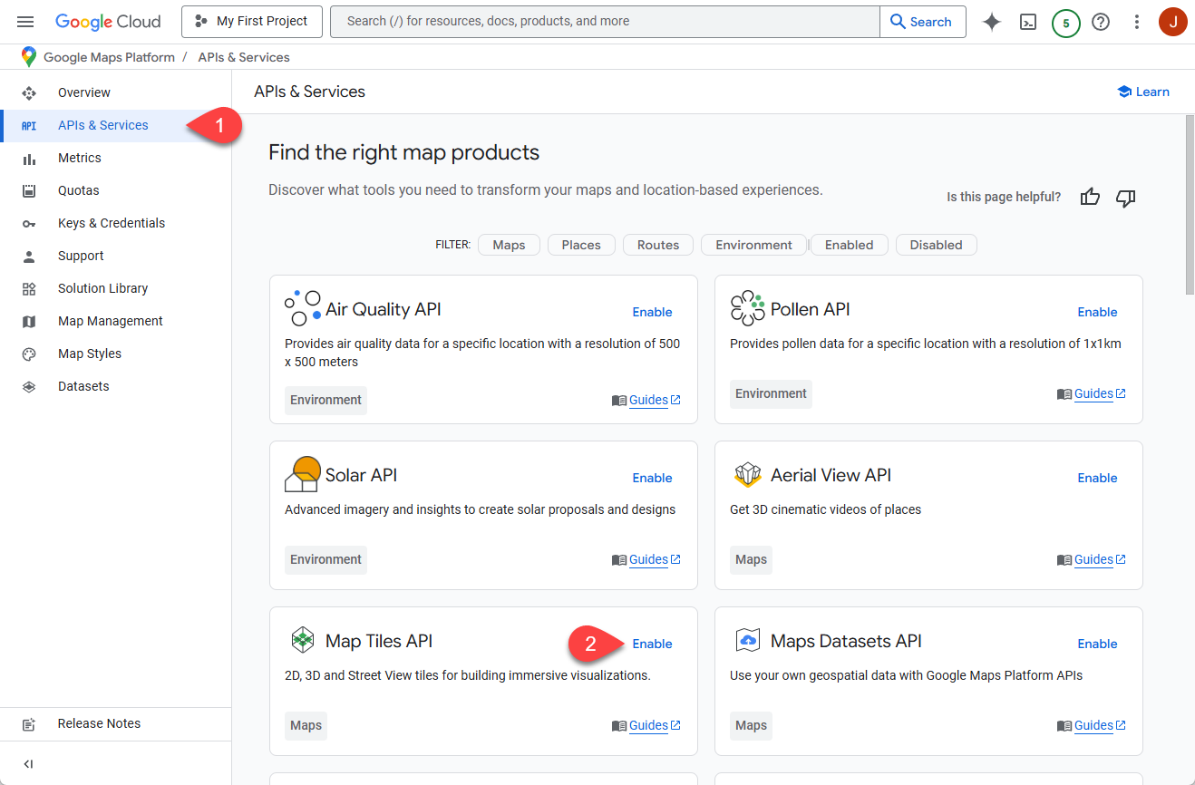Toggle the Places filter chip

click(581, 245)
